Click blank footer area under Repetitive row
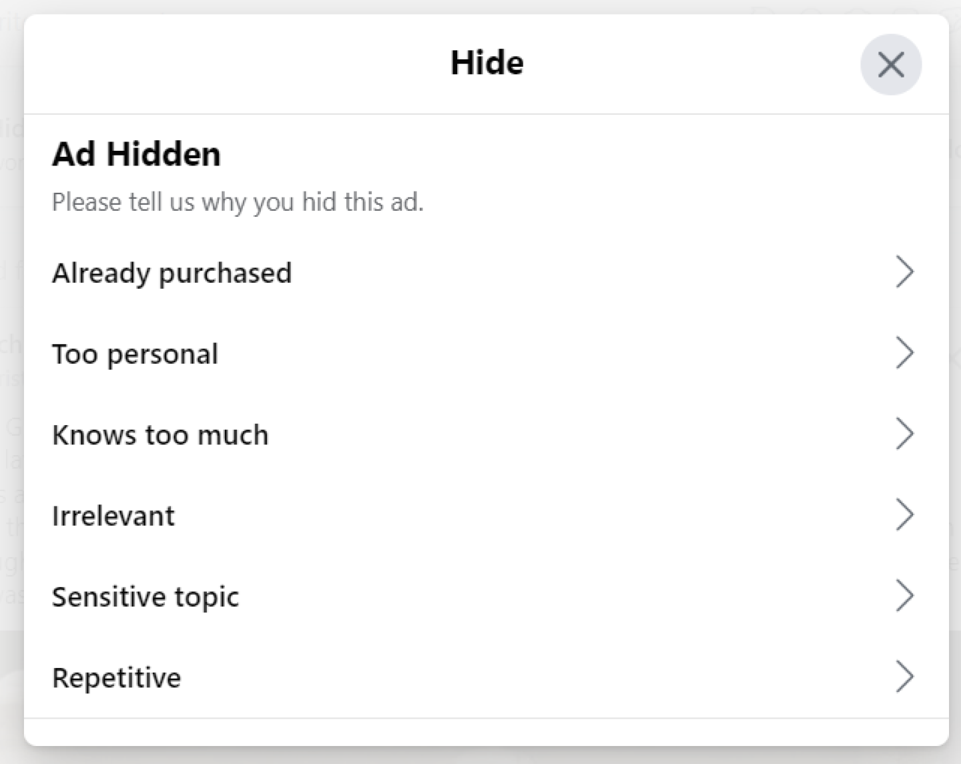The height and width of the screenshot is (764, 961). pyautogui.click(x=486, y=732)
